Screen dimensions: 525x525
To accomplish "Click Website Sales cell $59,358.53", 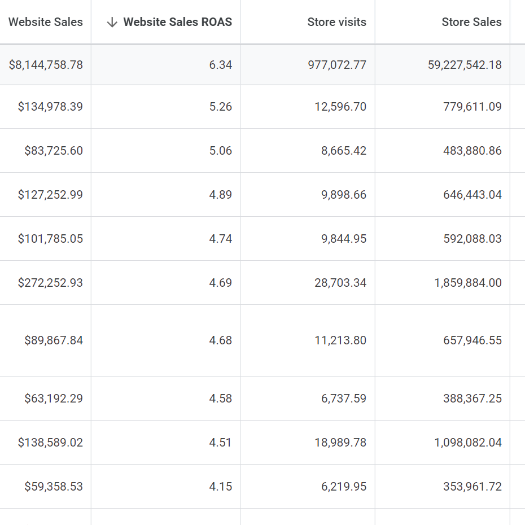I will click(54, 486).
